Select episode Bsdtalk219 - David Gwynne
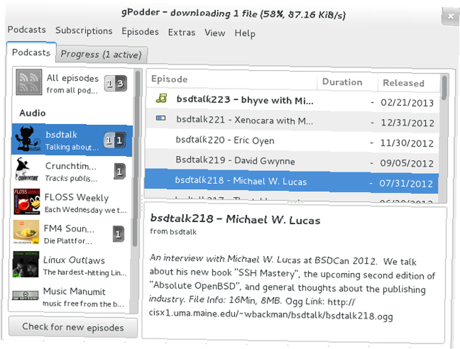Screen dimensions: 460x349 click(x=292, y=161)
